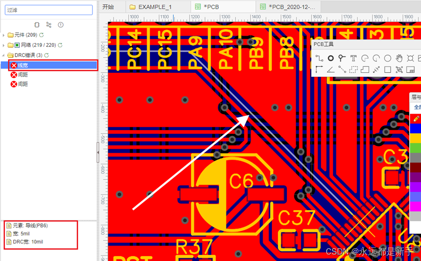421x261 pixels.
Task: Activate the hand Pan tool
Action: click(x=399, y=58)
